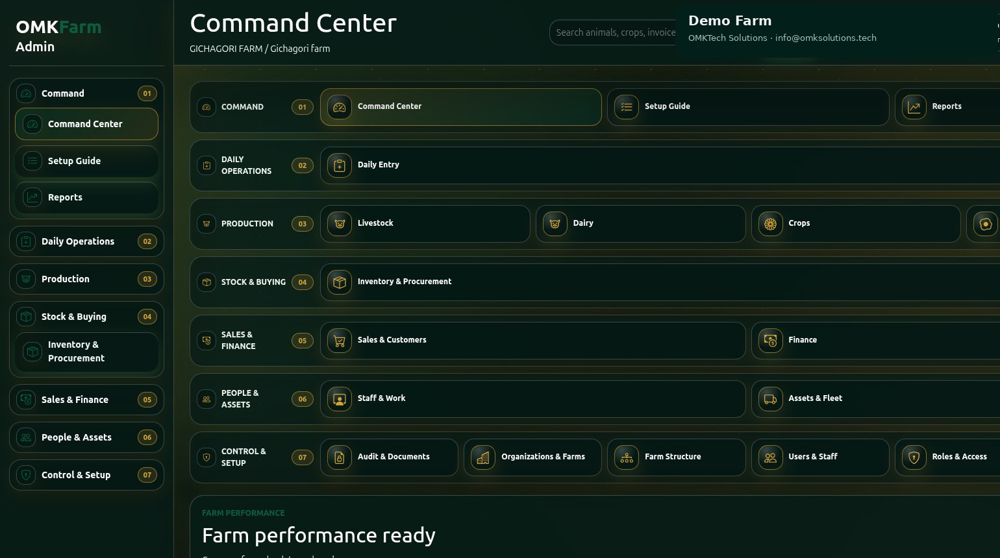The height and width of the screenshot is (558, 1000).
Task: Open the Livestock module tile
Action: point(425,224)
